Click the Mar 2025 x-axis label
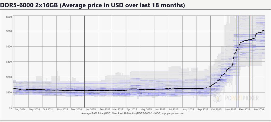The height and width of the screenshot is (122, 271). 118,110
